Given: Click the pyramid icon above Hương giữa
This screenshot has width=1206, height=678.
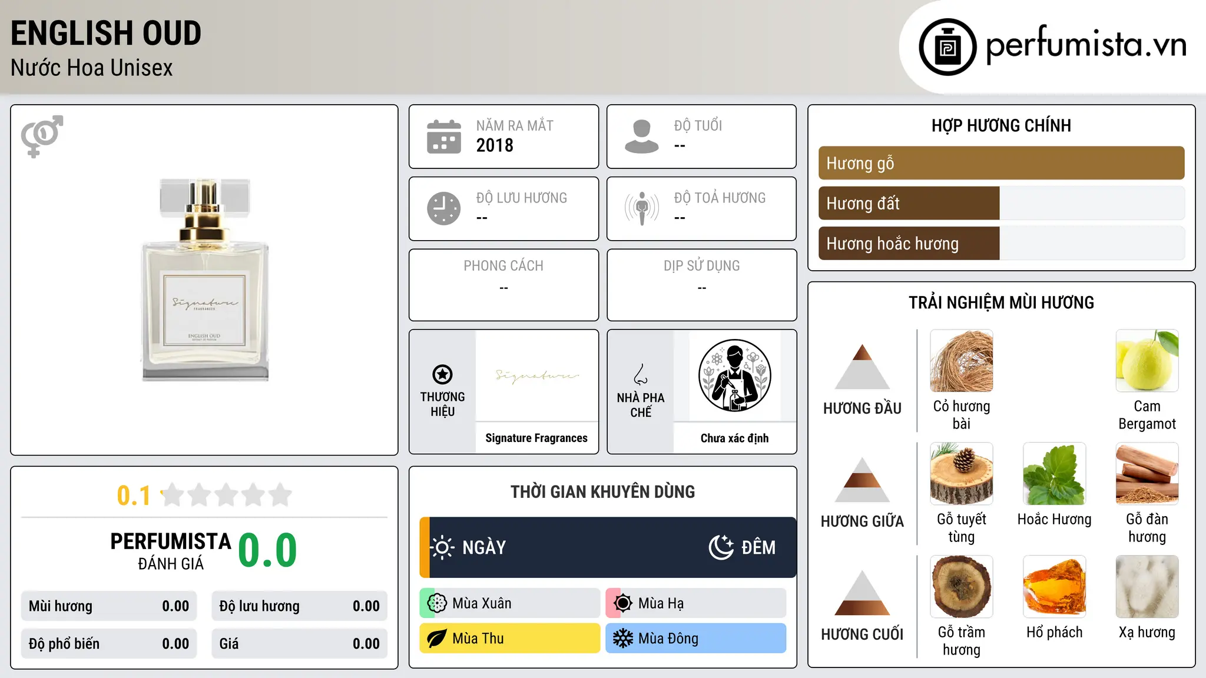Looking at the screenshot, I should coord(862,480).
